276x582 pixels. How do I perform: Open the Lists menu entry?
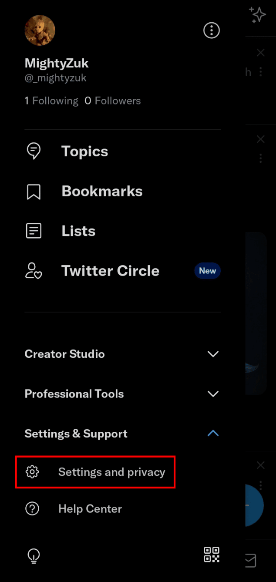(78, 231)
